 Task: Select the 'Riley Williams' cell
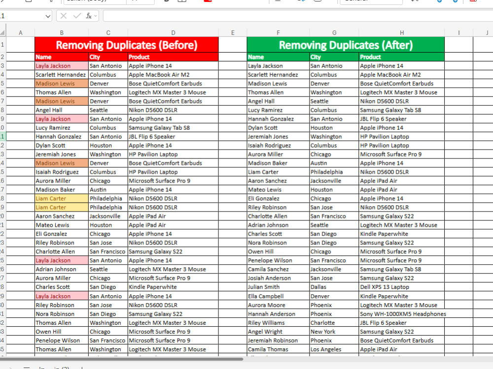click(x=278, y=323)
